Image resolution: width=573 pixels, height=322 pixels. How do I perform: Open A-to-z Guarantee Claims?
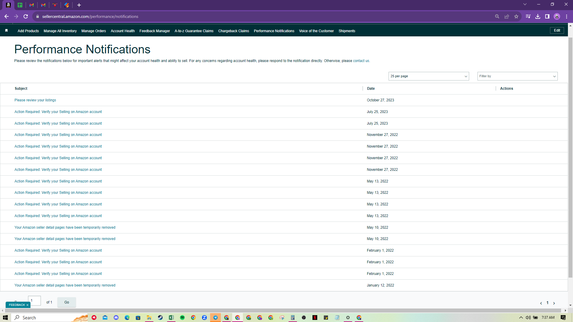(x=194, y=31)
